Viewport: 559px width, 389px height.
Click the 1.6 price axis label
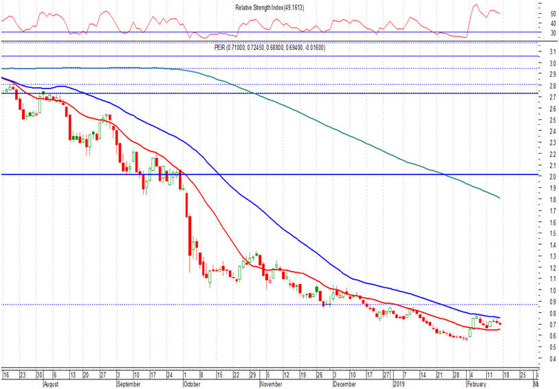[x=553, y=222]
